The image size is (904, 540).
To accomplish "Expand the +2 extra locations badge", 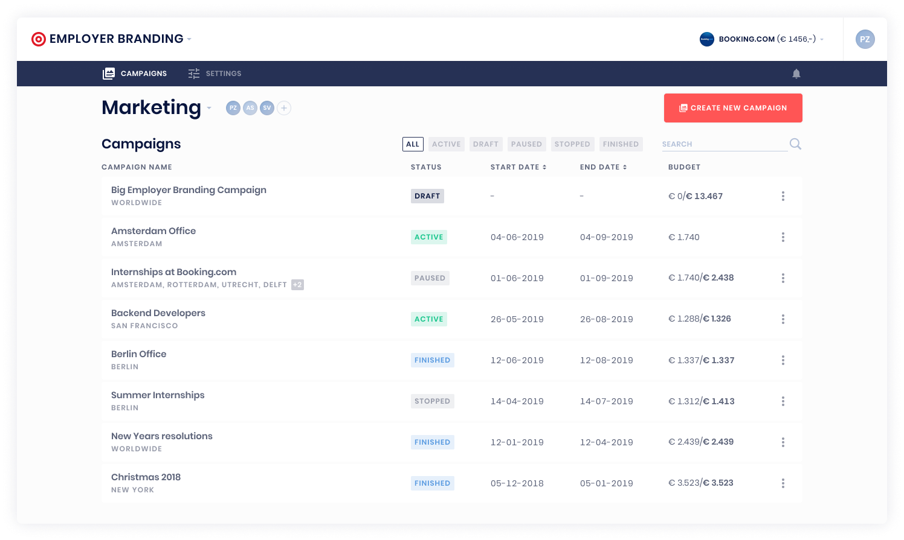I will click(x=297, y=285).
